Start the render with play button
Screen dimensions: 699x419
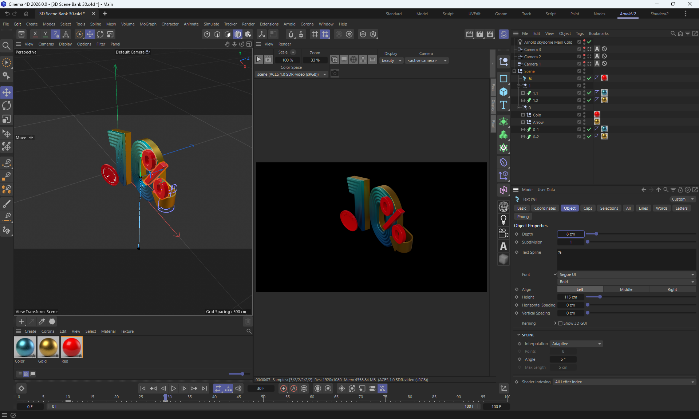[x=258, y=59]
